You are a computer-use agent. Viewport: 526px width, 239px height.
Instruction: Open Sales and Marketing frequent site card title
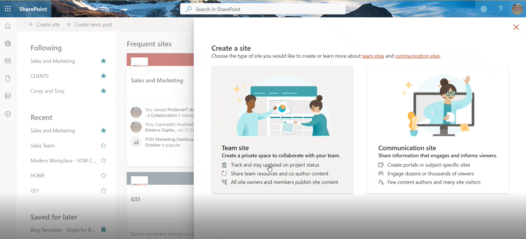pos(157,80)
